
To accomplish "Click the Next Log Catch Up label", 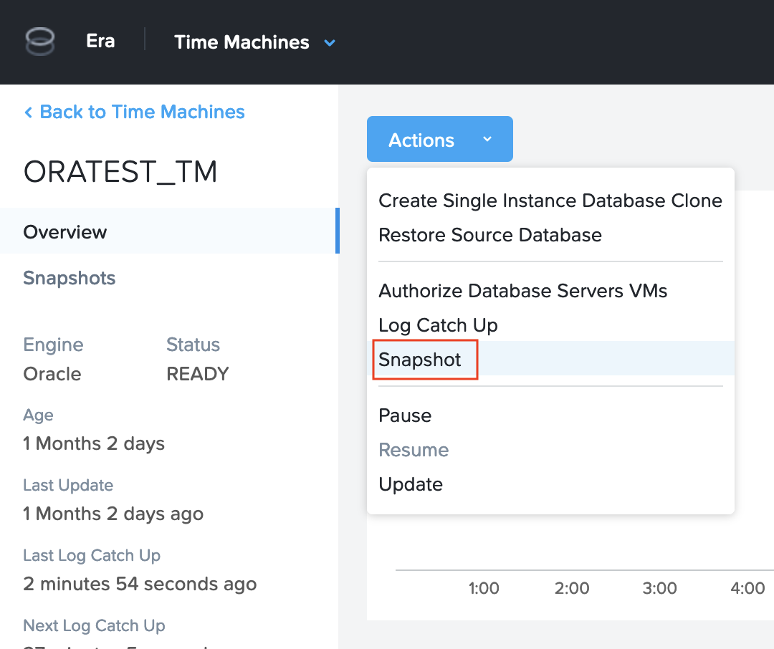I will pos(94,626).
